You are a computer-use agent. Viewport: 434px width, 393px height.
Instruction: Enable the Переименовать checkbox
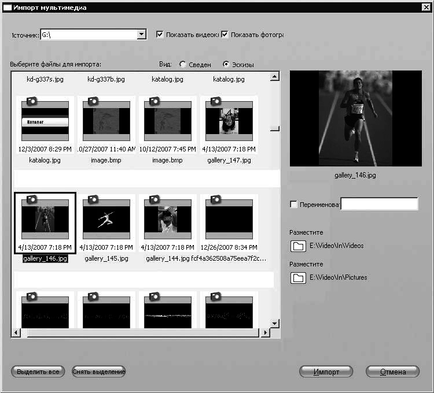click(293, 204)
